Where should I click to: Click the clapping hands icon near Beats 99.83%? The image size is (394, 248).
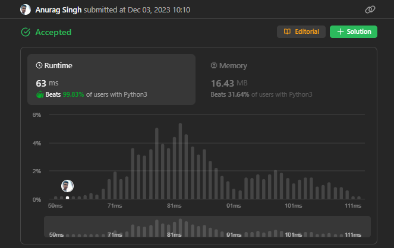click(40, 94)
